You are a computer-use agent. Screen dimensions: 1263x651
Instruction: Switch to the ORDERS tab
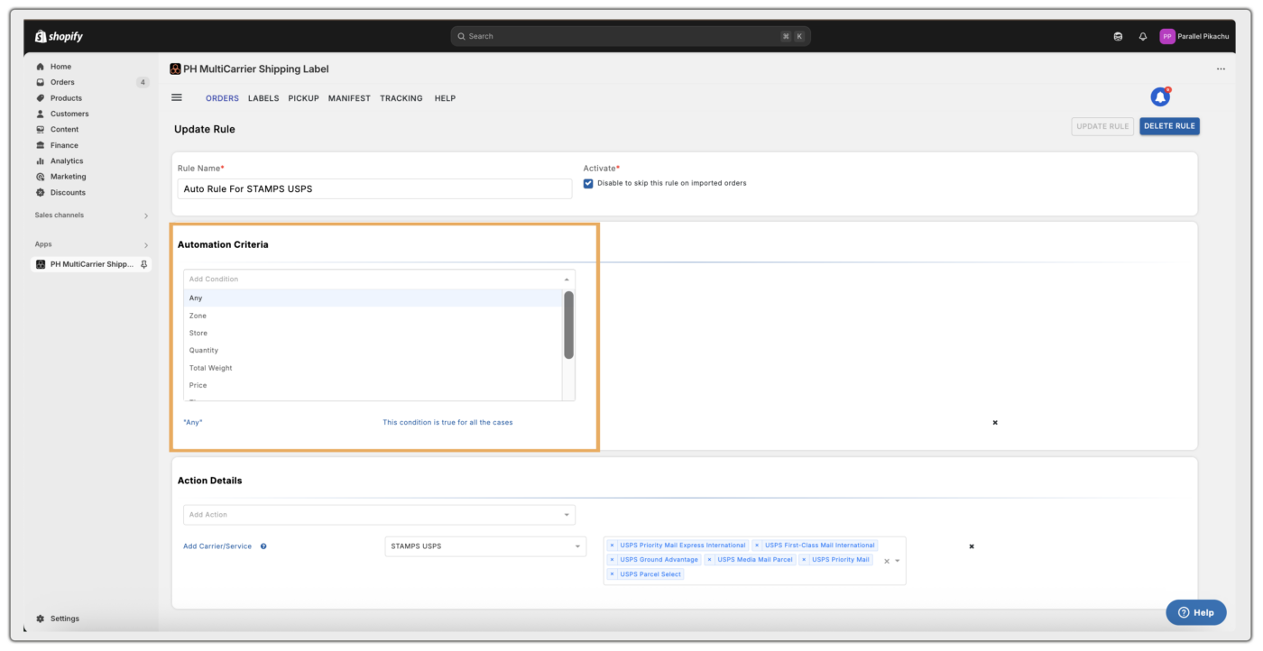click(222, 98)
